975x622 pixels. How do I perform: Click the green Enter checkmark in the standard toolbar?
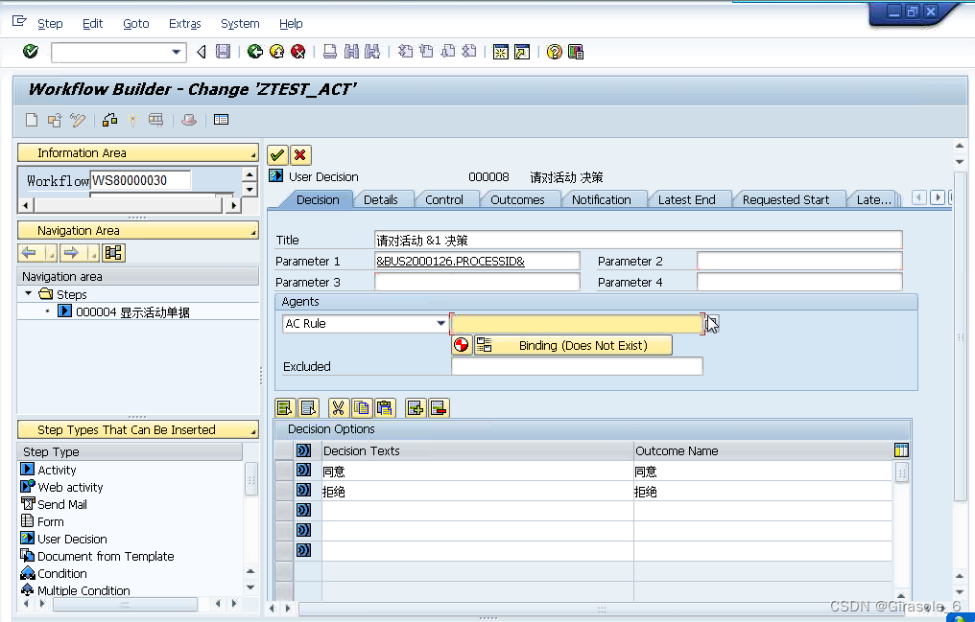[30, 52]
